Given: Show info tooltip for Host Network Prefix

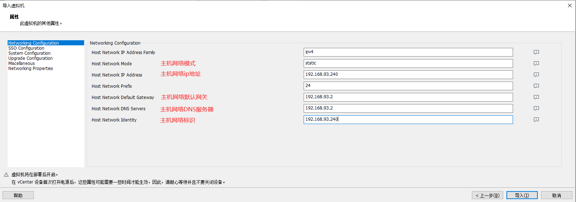Looking at the screenshot, I should (536, 86).
